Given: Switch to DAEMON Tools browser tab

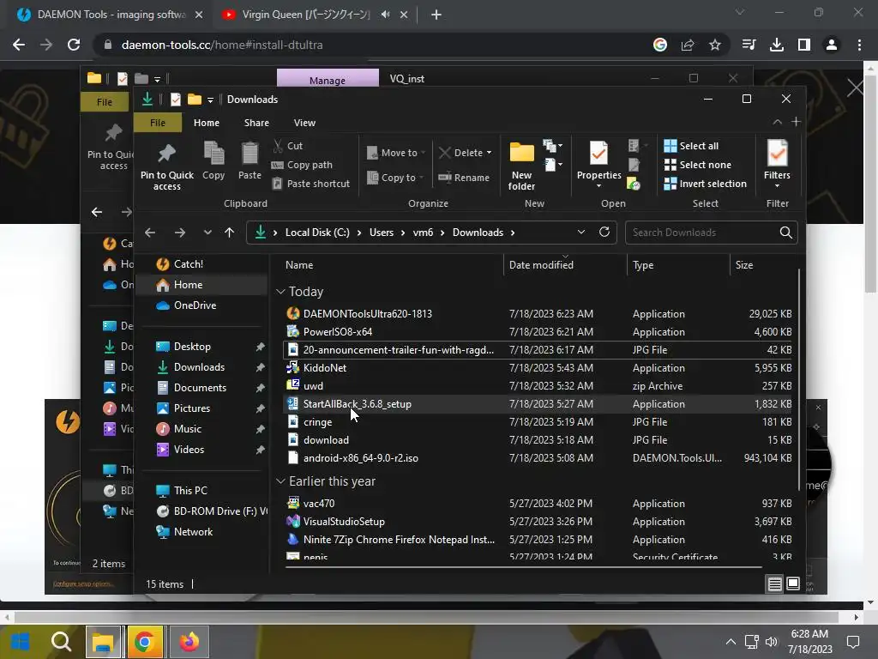Looking at the screenshot, I should pyautogui.click(x=111, y=15).
